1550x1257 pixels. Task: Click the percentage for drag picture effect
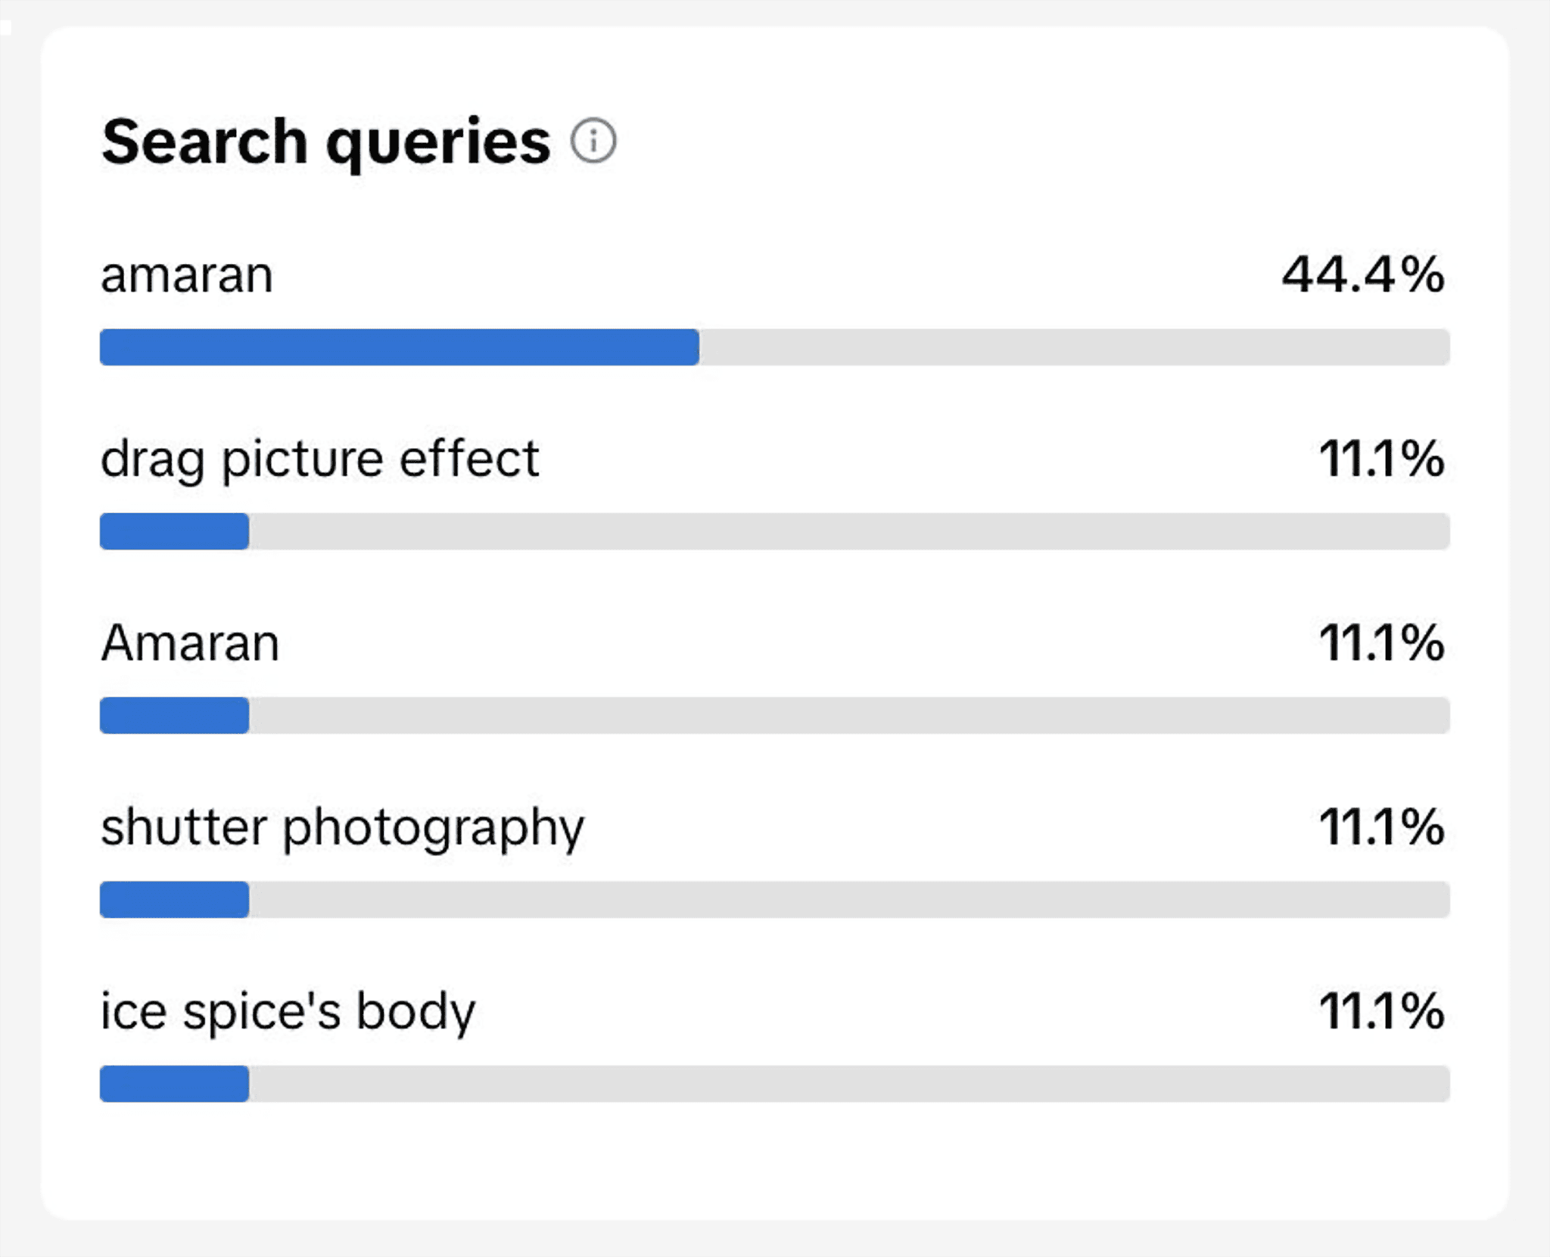click(1381, 459)
